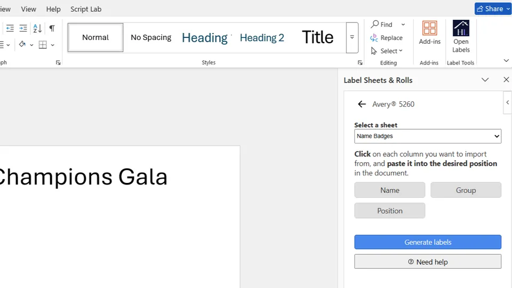
Task: Collapse side panel arrow tab
Action: click(507, 102)
